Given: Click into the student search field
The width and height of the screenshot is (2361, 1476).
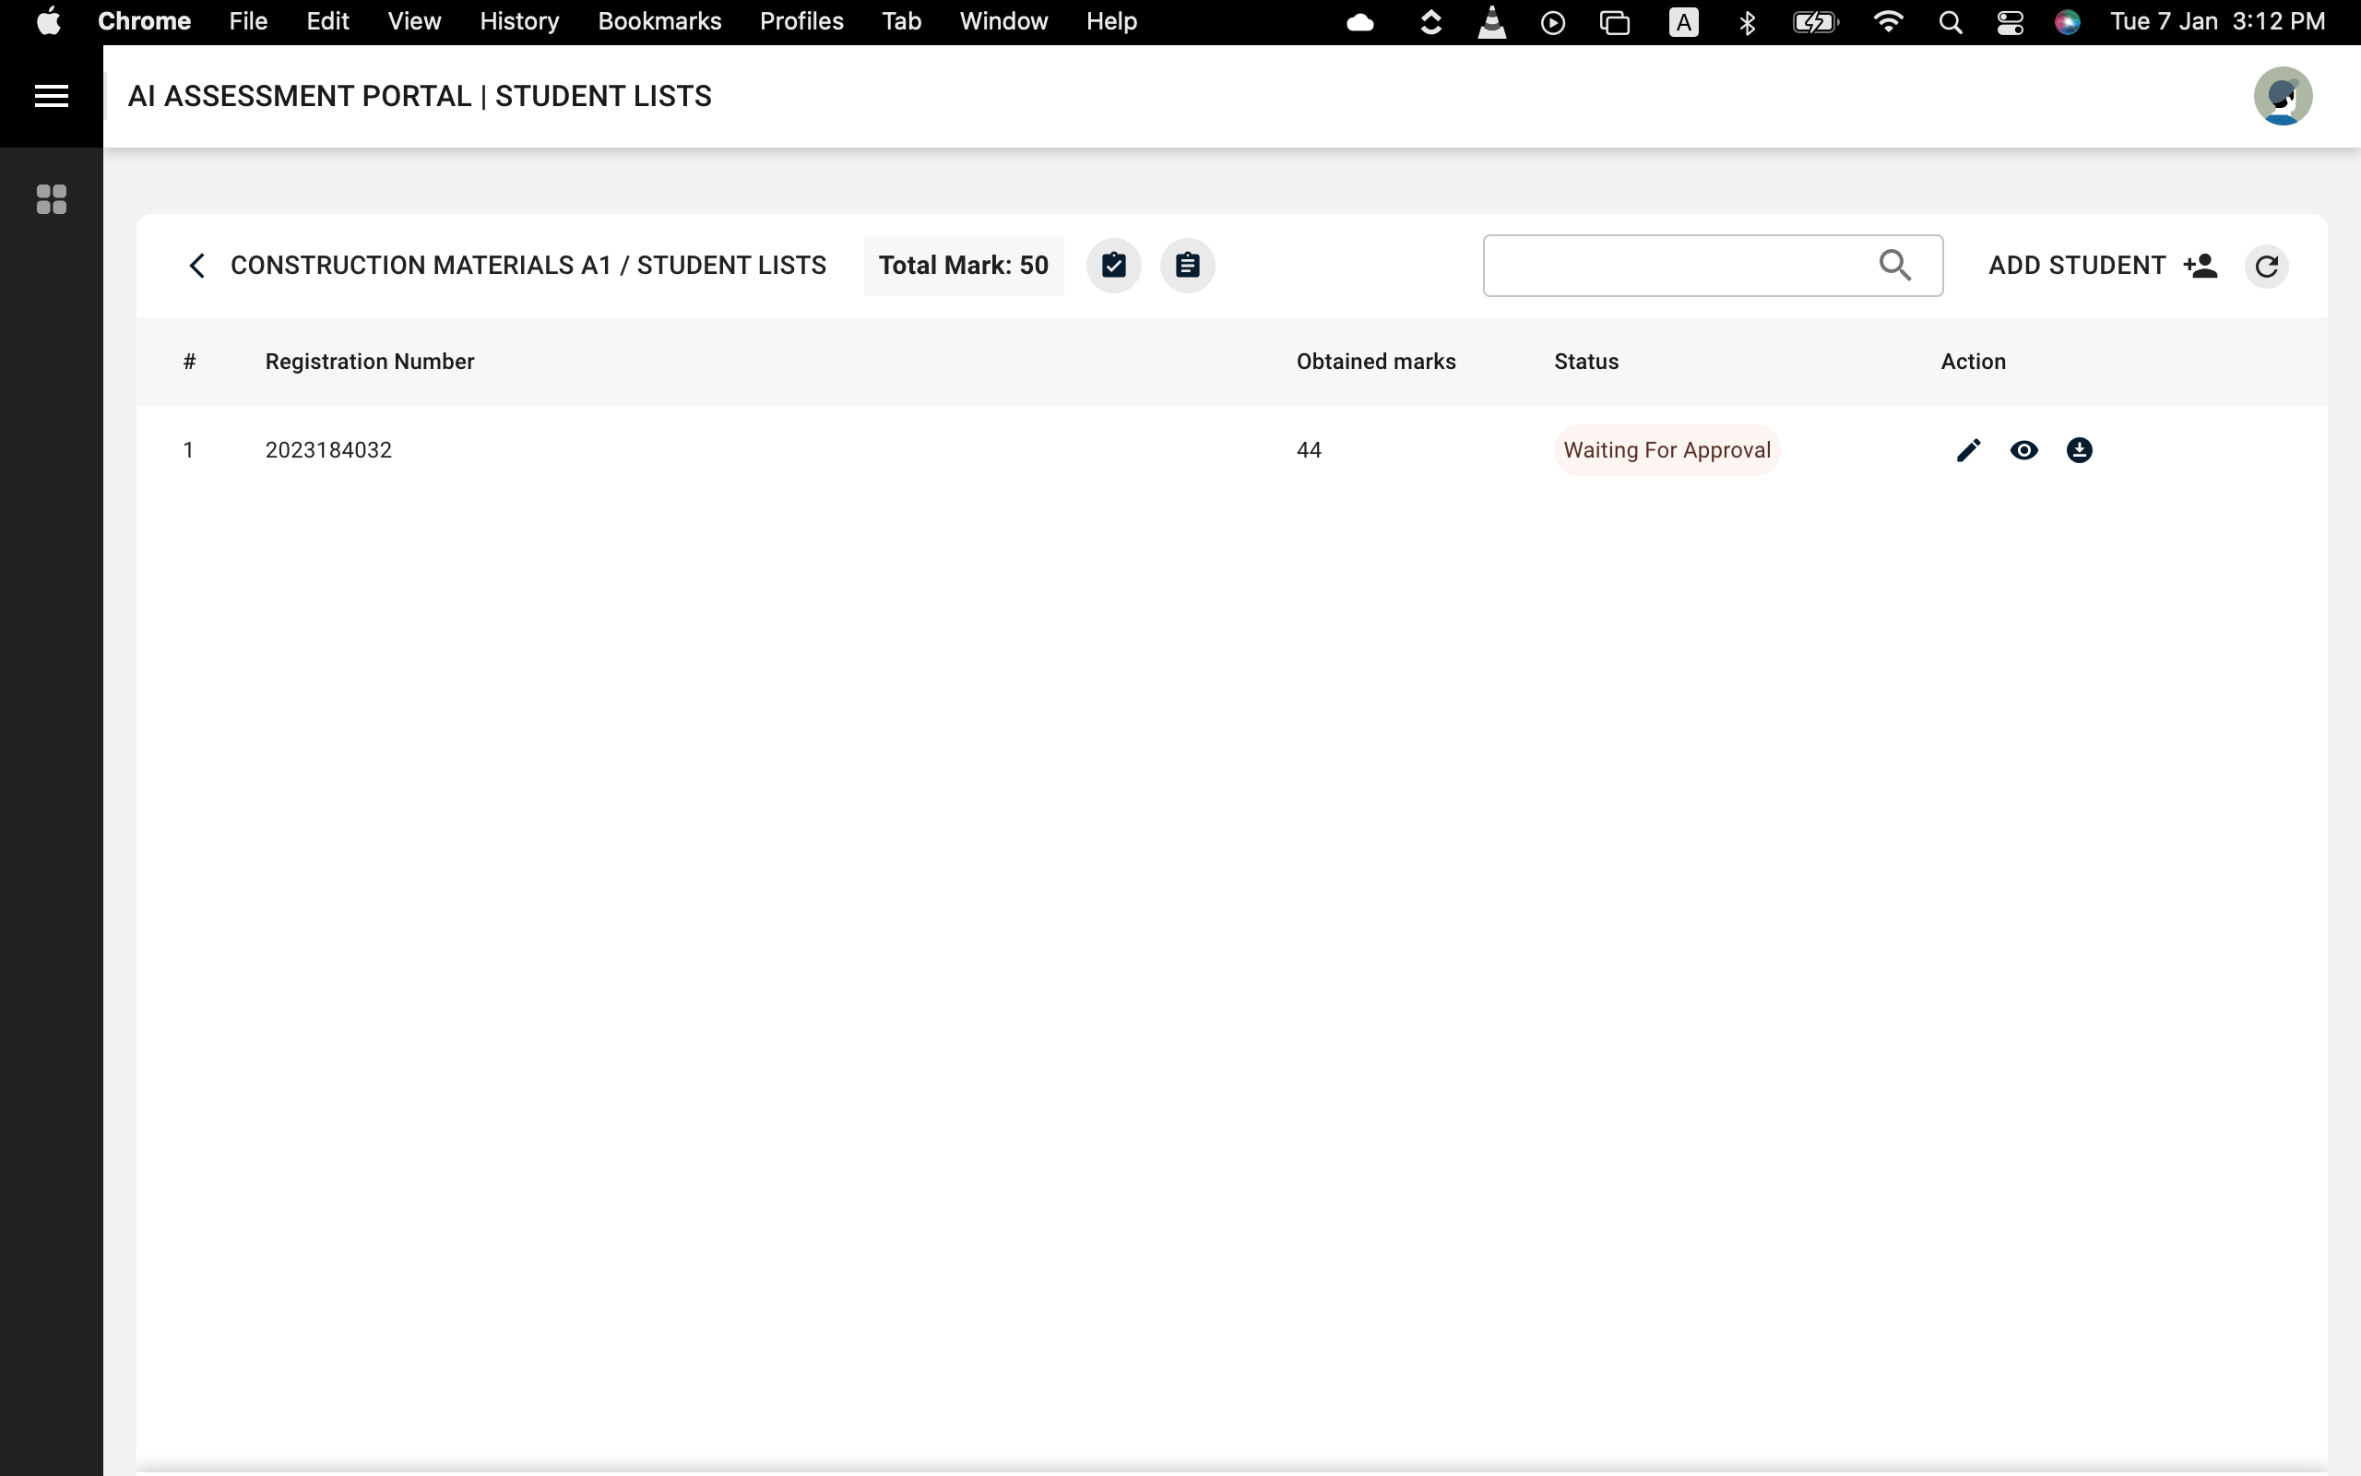Looking at the screenshot, I should pyautogui.click(x=1673, y=266).
